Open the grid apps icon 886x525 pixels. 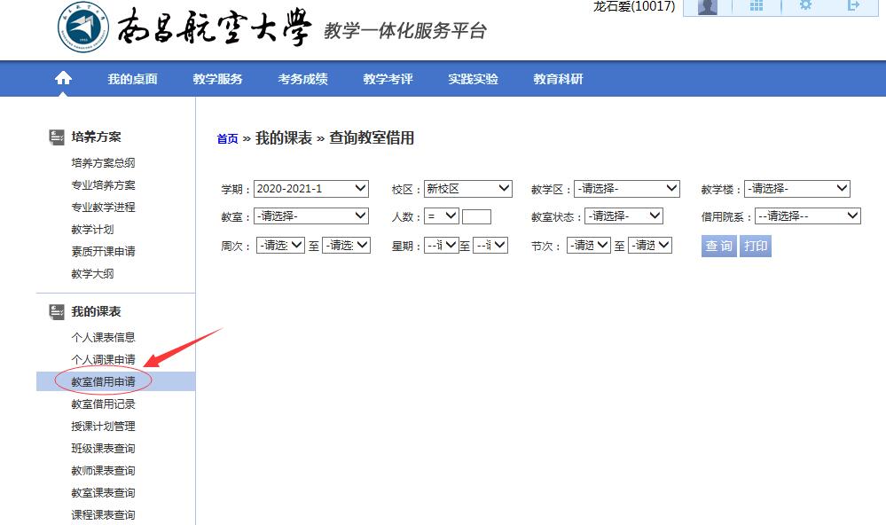[x=757, y=6]
